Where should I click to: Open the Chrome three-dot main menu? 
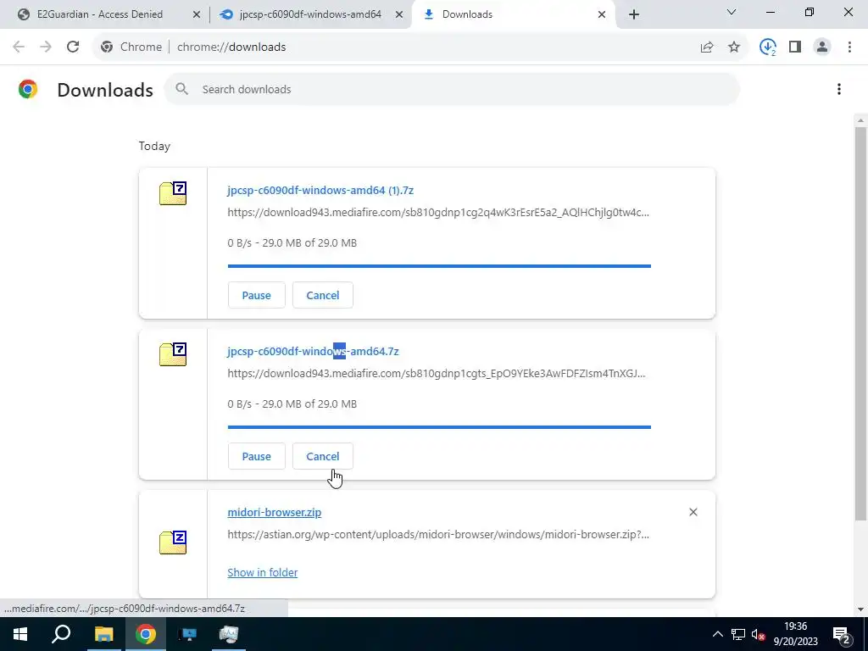pos(849,47)
